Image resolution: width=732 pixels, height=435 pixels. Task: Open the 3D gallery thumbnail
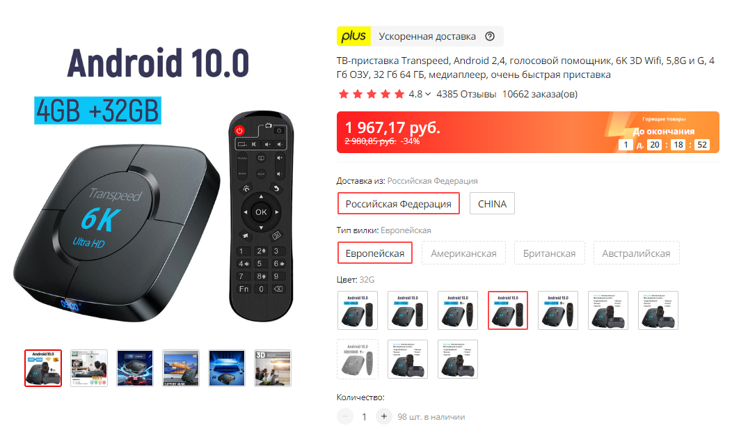[x=273, y=368]
